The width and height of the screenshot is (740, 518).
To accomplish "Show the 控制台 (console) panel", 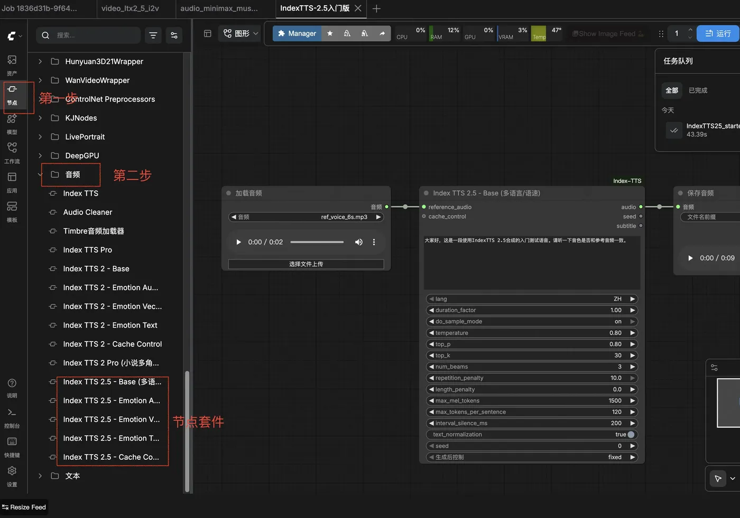I will (12, 418).
